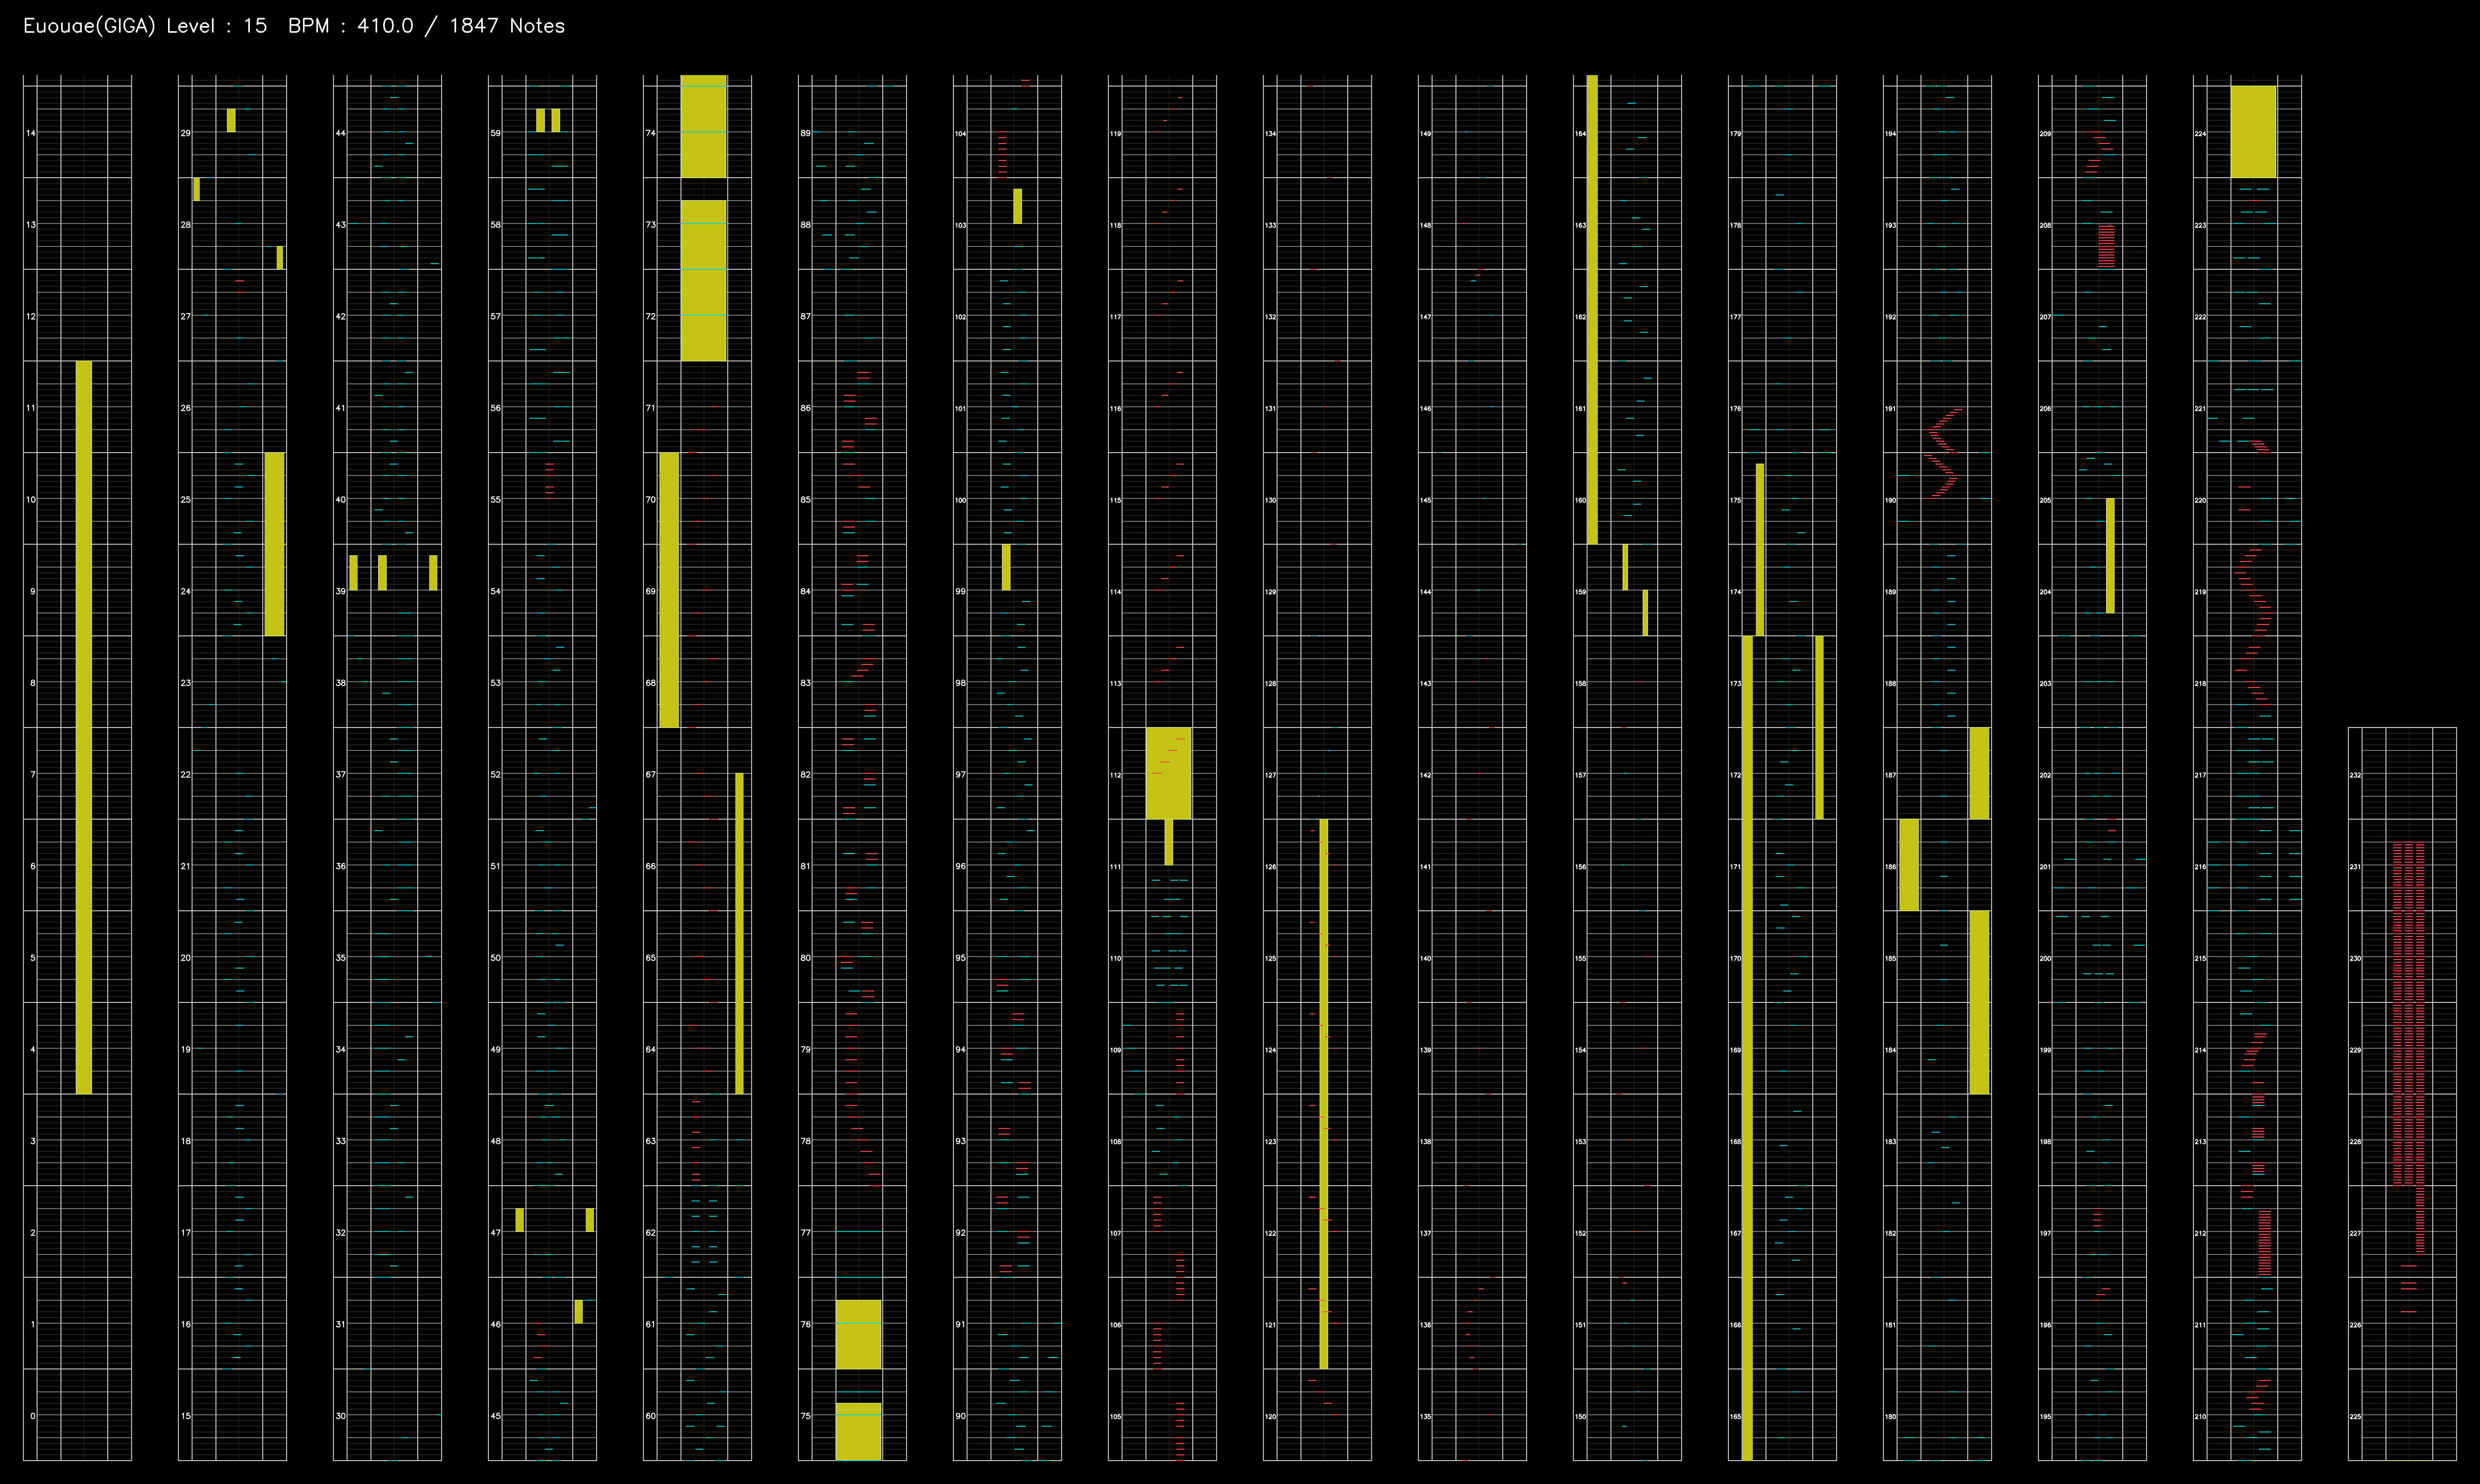Click the measure number label 194

[1890, 133]
